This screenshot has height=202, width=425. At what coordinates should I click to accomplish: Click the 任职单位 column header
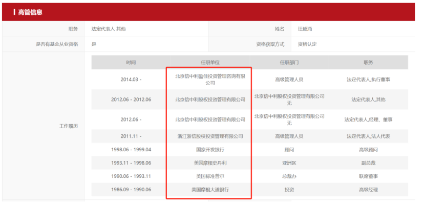click(210, 63)
